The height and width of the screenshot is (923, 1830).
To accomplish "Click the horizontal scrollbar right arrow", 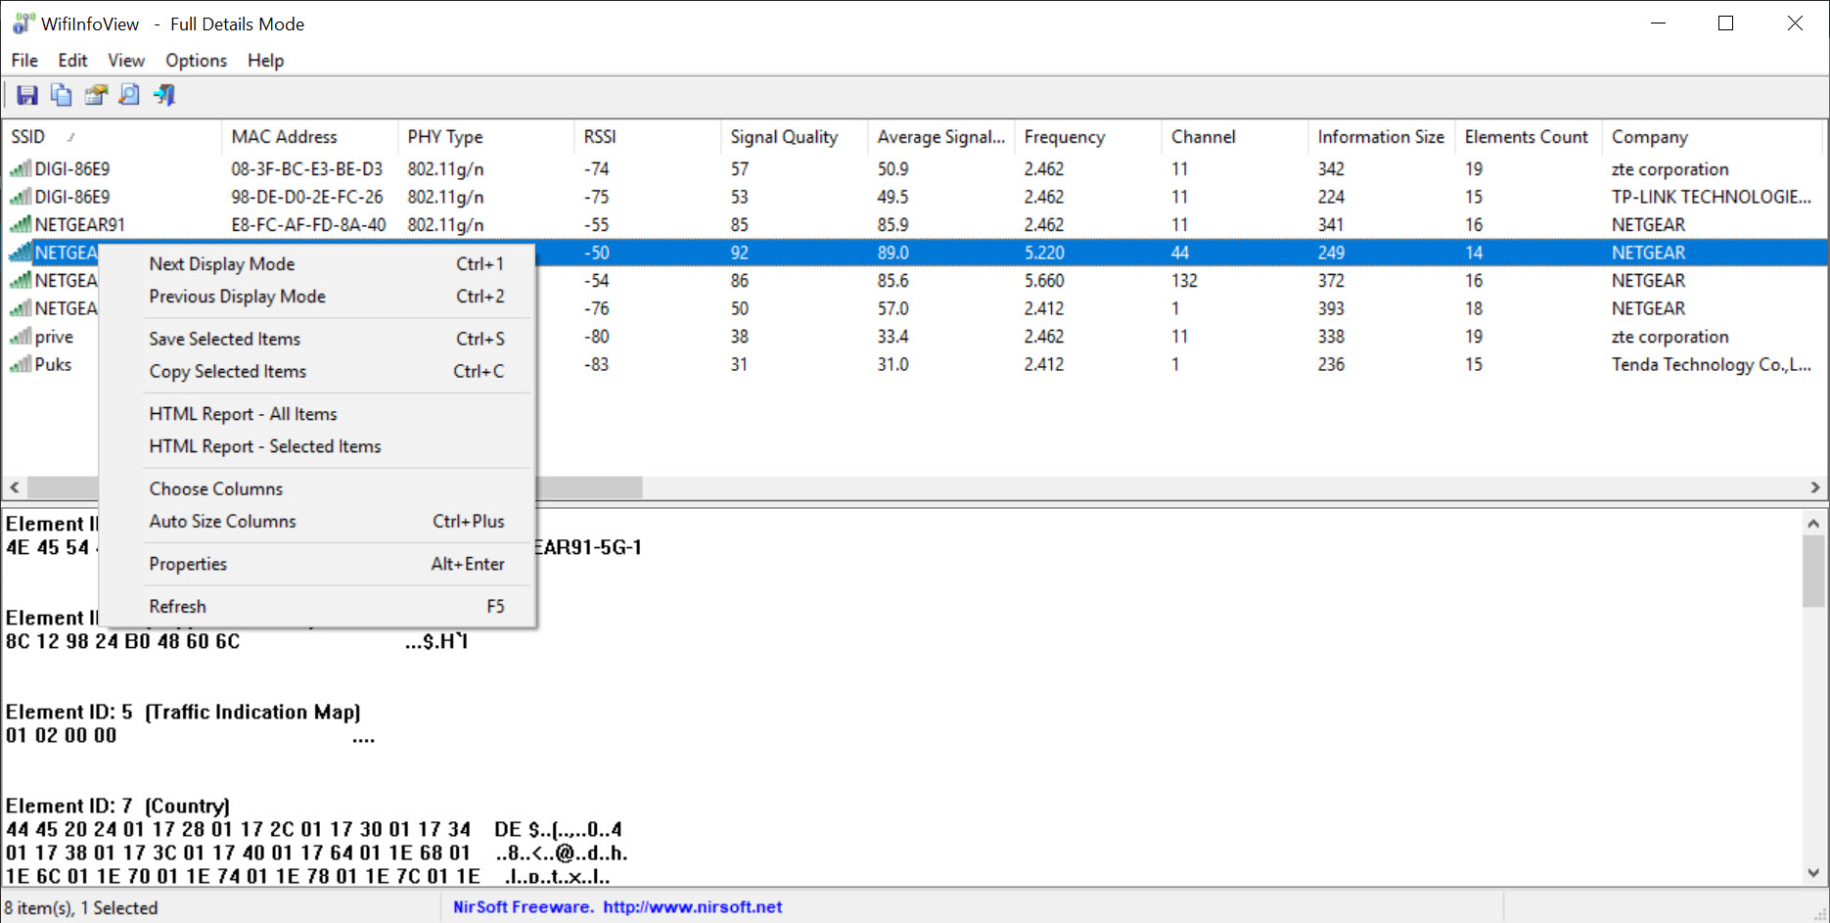I will (x=1814, y=487).
